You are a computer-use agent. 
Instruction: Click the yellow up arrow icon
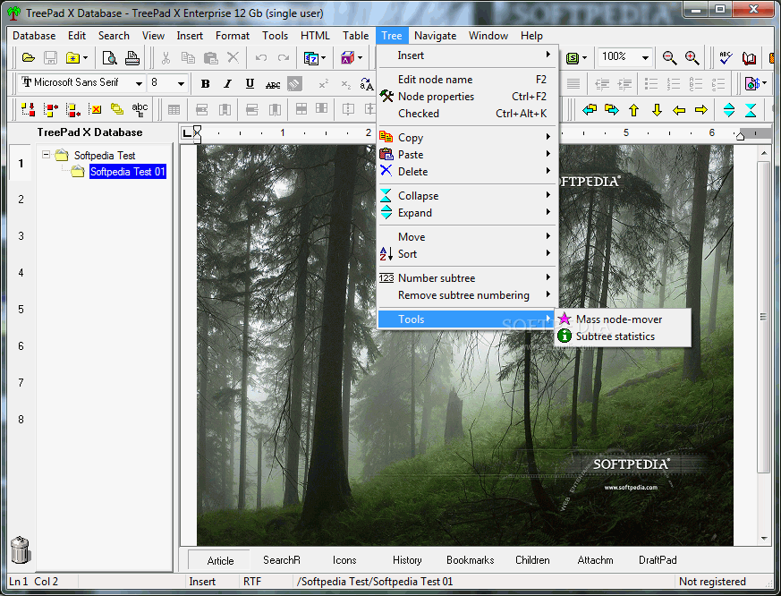point(633,110)
